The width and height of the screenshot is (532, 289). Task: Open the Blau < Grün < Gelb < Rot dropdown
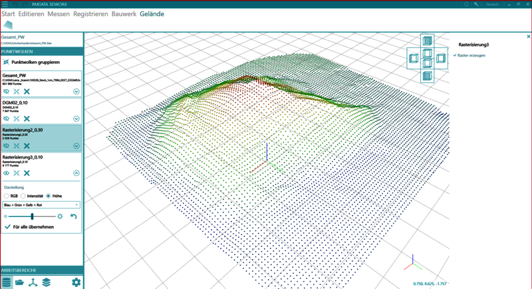(41, 205)
